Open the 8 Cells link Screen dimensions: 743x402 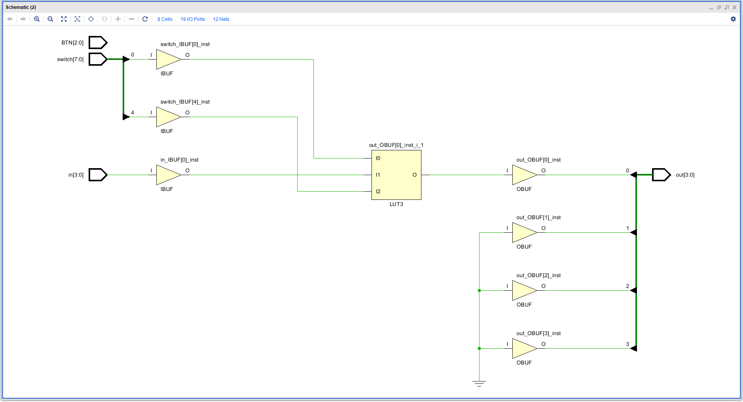click(x=165, y=19)
